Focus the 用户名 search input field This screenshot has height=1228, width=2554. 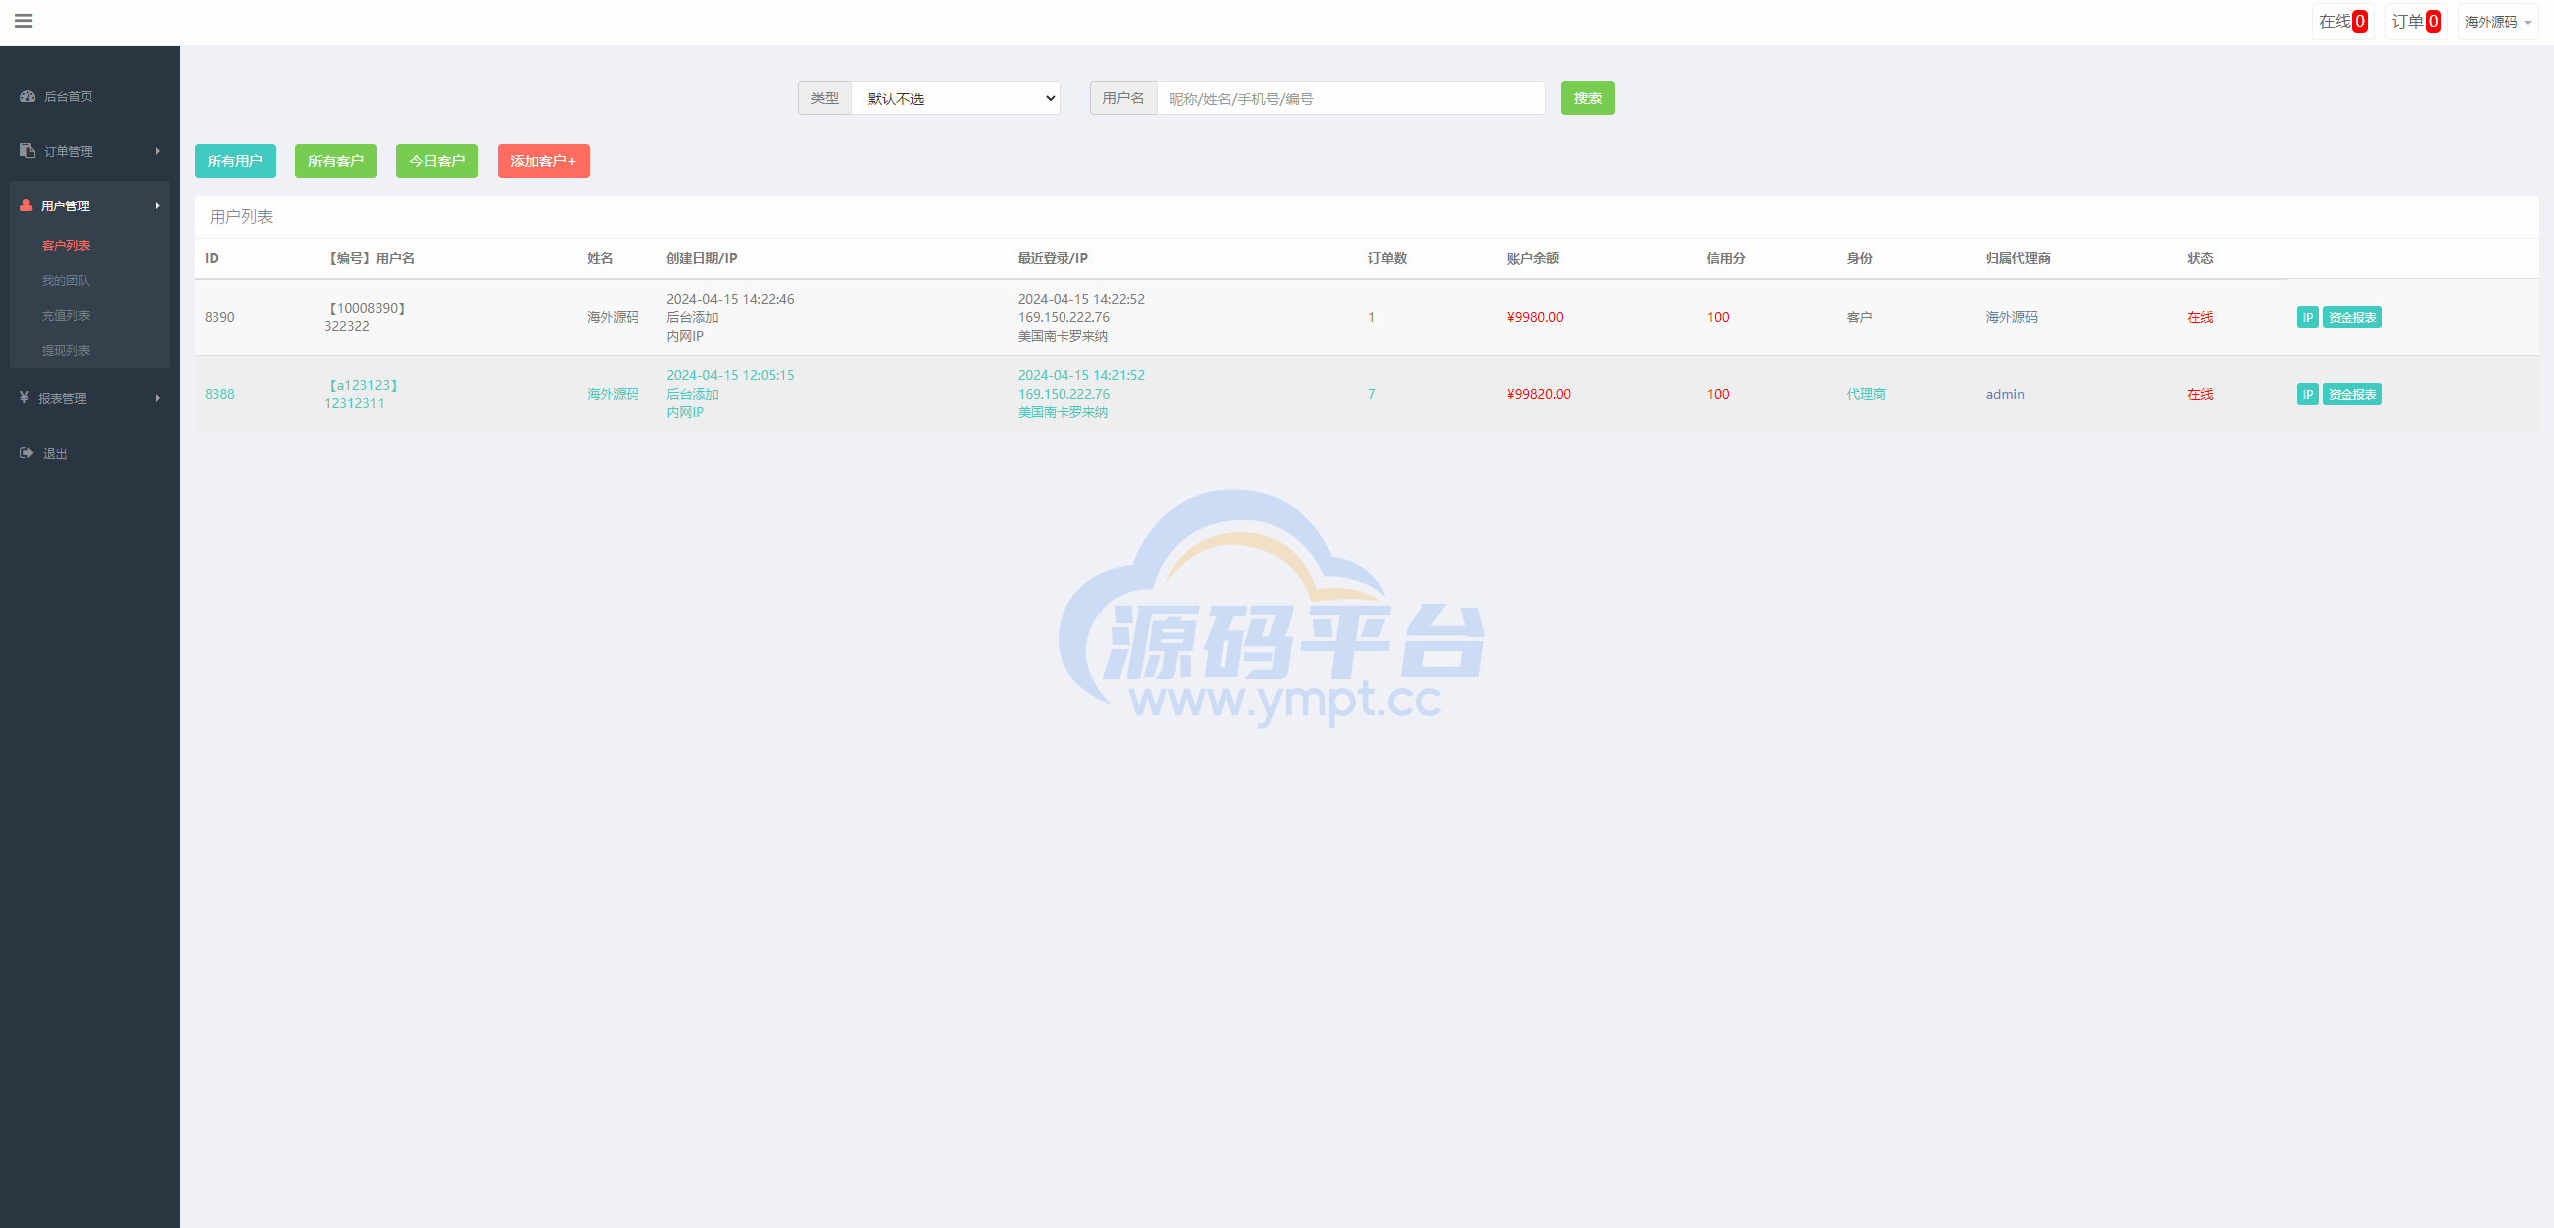click(x=1351, y=98)
